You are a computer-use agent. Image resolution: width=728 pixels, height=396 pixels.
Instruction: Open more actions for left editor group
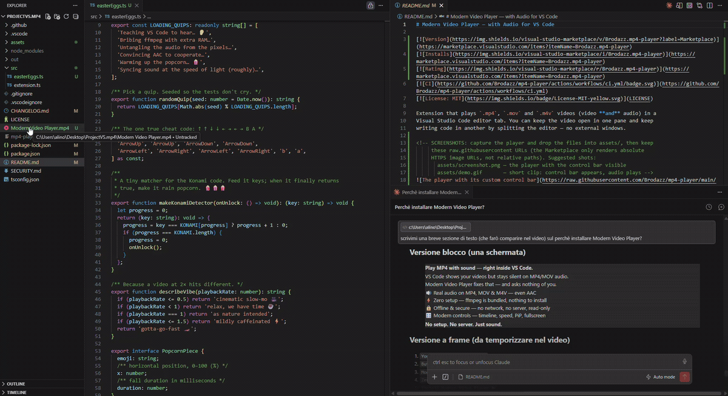tap(382, 5)
